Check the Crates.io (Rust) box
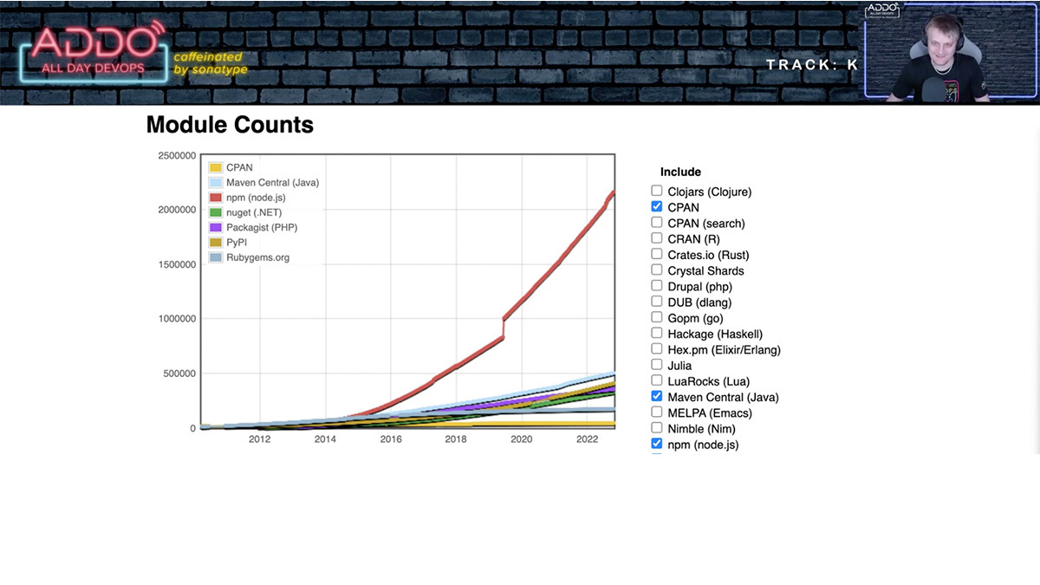 click(x=657, y=255)
